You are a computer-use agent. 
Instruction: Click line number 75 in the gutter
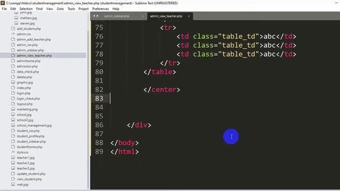(99, 28)
